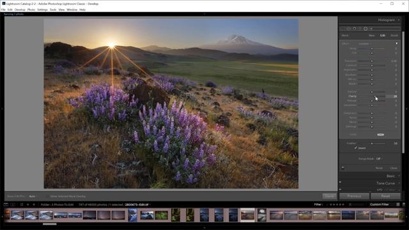409x230 pixels.
Task: Go back using the filmstrip left arrow
Action: pyautogui.click(x=28, y=204)
